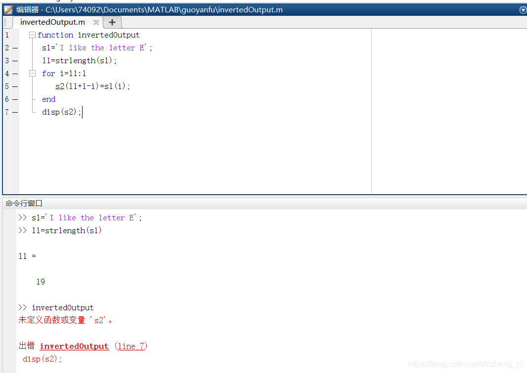Click the output value 19

coord(41,282)
